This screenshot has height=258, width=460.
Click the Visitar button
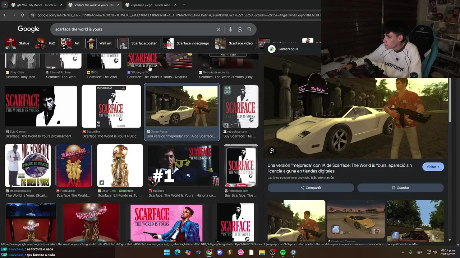pyautogui.click(x=433, y=167)
